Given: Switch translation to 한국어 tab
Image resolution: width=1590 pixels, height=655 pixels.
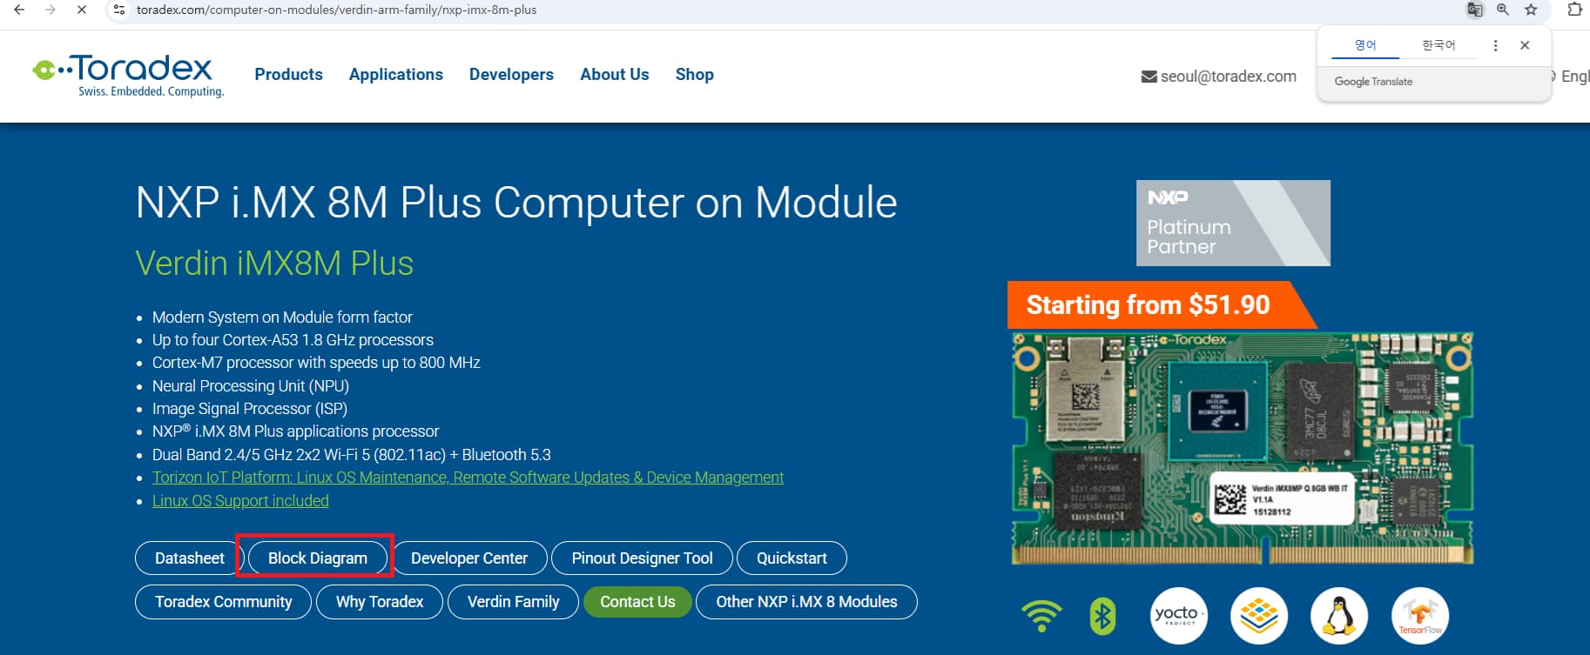Looking at the screenshot, I should click(x=1438, y=45).
